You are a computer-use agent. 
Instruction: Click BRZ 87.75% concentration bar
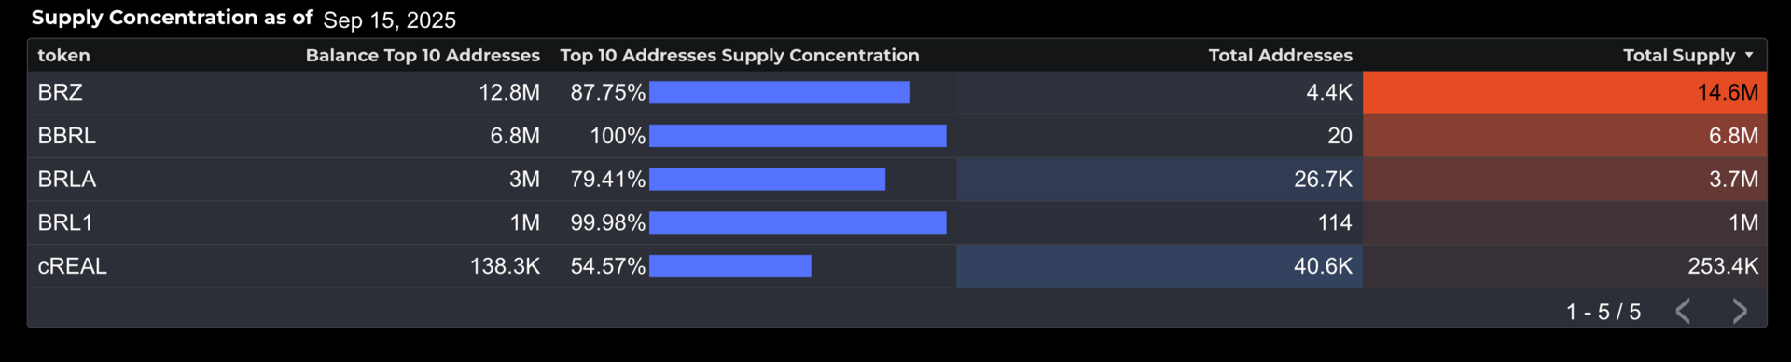780,92
